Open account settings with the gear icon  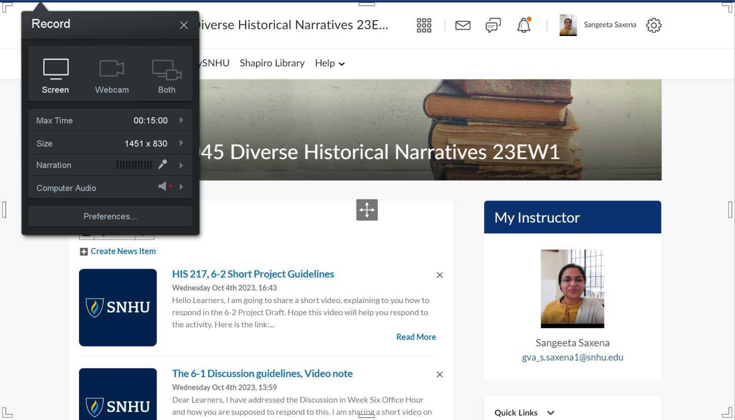tap(653, 25)
